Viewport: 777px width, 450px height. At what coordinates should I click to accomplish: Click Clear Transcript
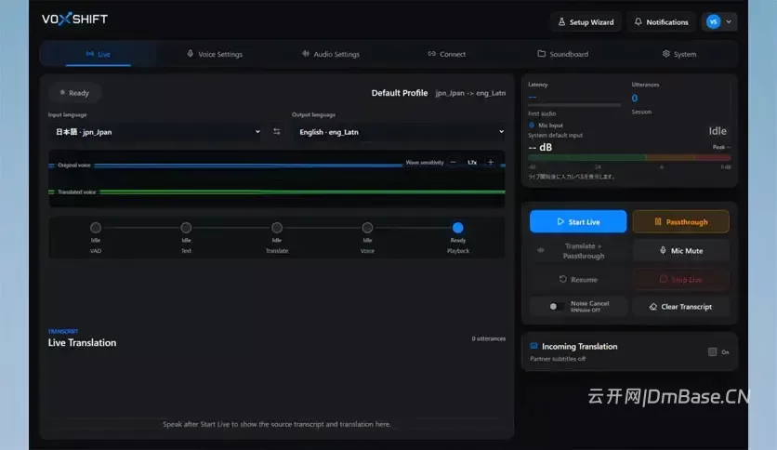pos(681,307)
